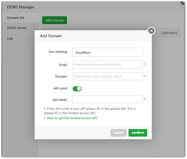Open the limited access API help link

(x=72, y=118)
